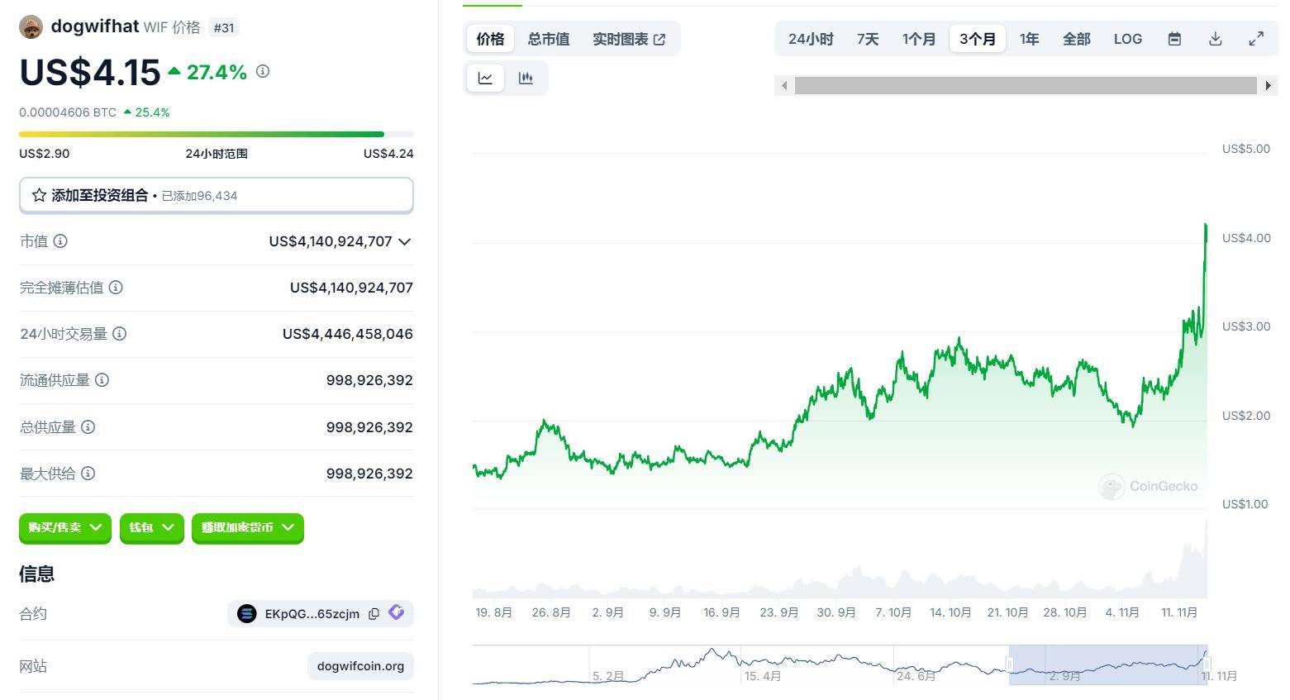This screenshot has height=700, width=1290.
Task: Expand the 钱包 dropdown
Action: (x=151, y=528)
